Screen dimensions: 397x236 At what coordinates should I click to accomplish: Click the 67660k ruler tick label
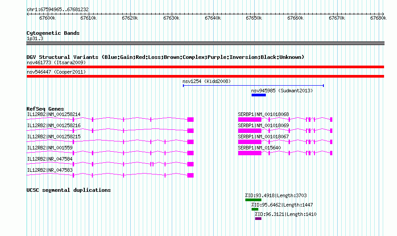[x=295, y=18]
